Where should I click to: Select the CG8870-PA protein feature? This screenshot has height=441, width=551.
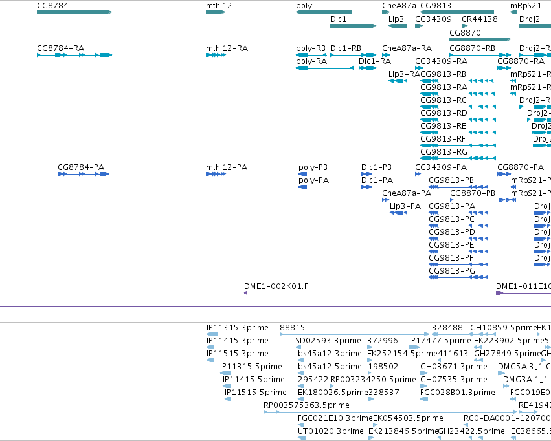[x=504, y=174]
